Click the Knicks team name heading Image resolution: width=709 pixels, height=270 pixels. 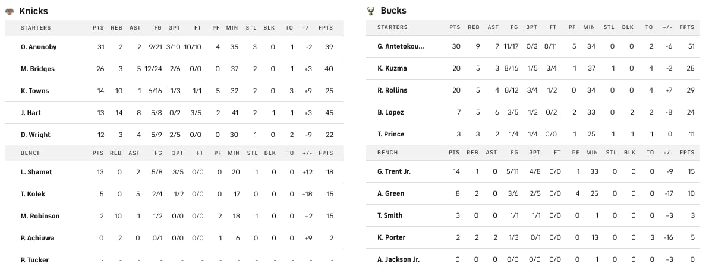point(33,11)
